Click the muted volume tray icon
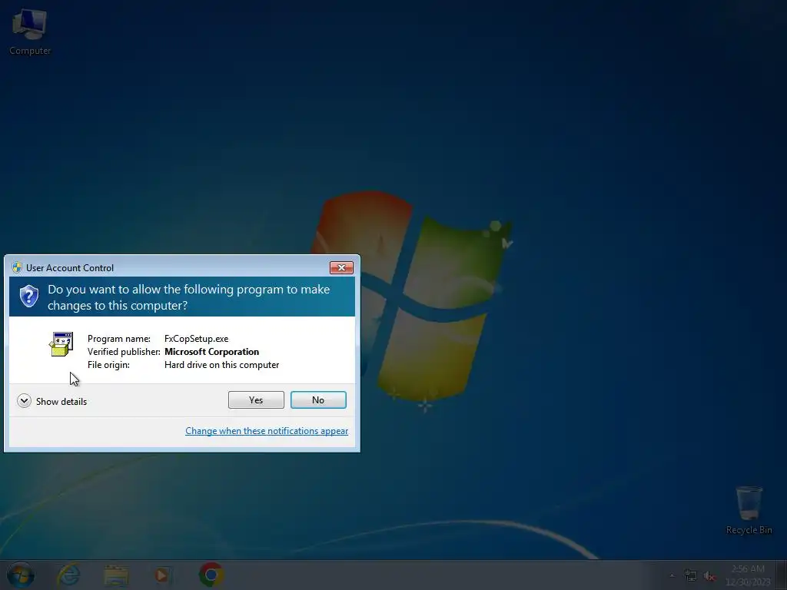Image resolution: width=787 pixels, height=590 pixels. [x=709, y=576]
